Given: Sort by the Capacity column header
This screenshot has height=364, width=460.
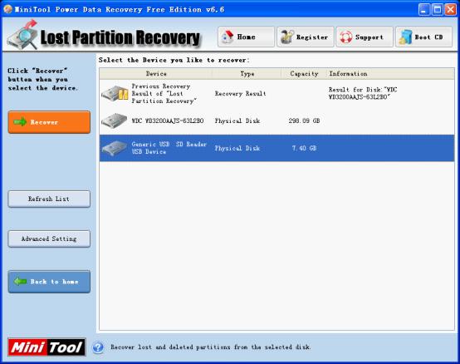Looking at the screenshot, I should point(304,74).
